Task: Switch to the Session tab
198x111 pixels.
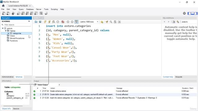Action: 16,109
